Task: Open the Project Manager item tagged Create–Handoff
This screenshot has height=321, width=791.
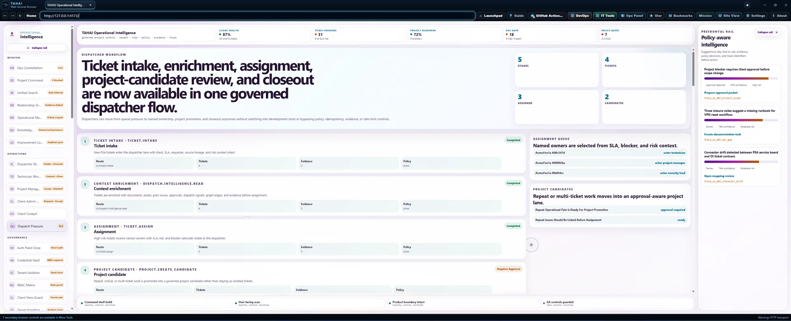Action: (x=37, y=189)
